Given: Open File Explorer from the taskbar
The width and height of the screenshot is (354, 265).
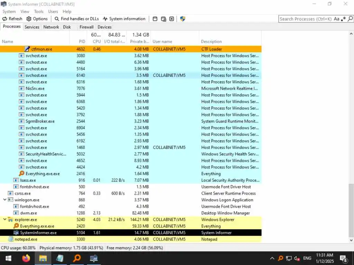Looking at the screenshot, I should point(43,258).
